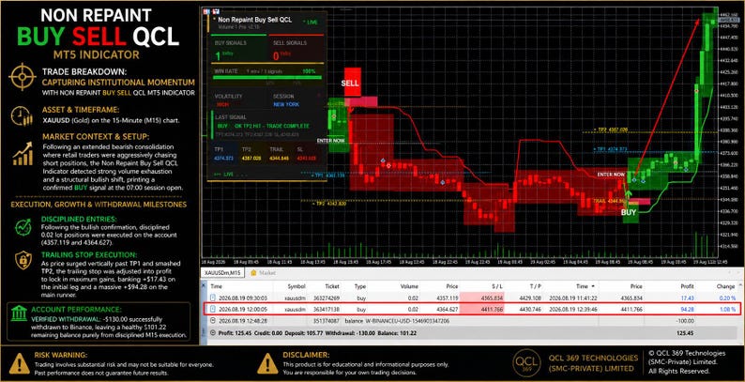Click the Non Repaint Buy Sell QCL panel title
745x382 pixels.
click(254, 20)
